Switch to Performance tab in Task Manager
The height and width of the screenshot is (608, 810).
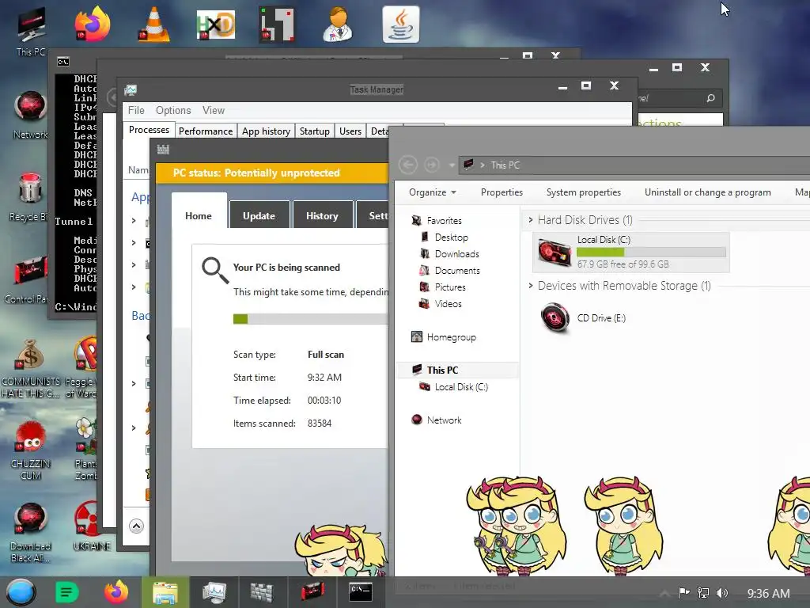coord(206,131)
